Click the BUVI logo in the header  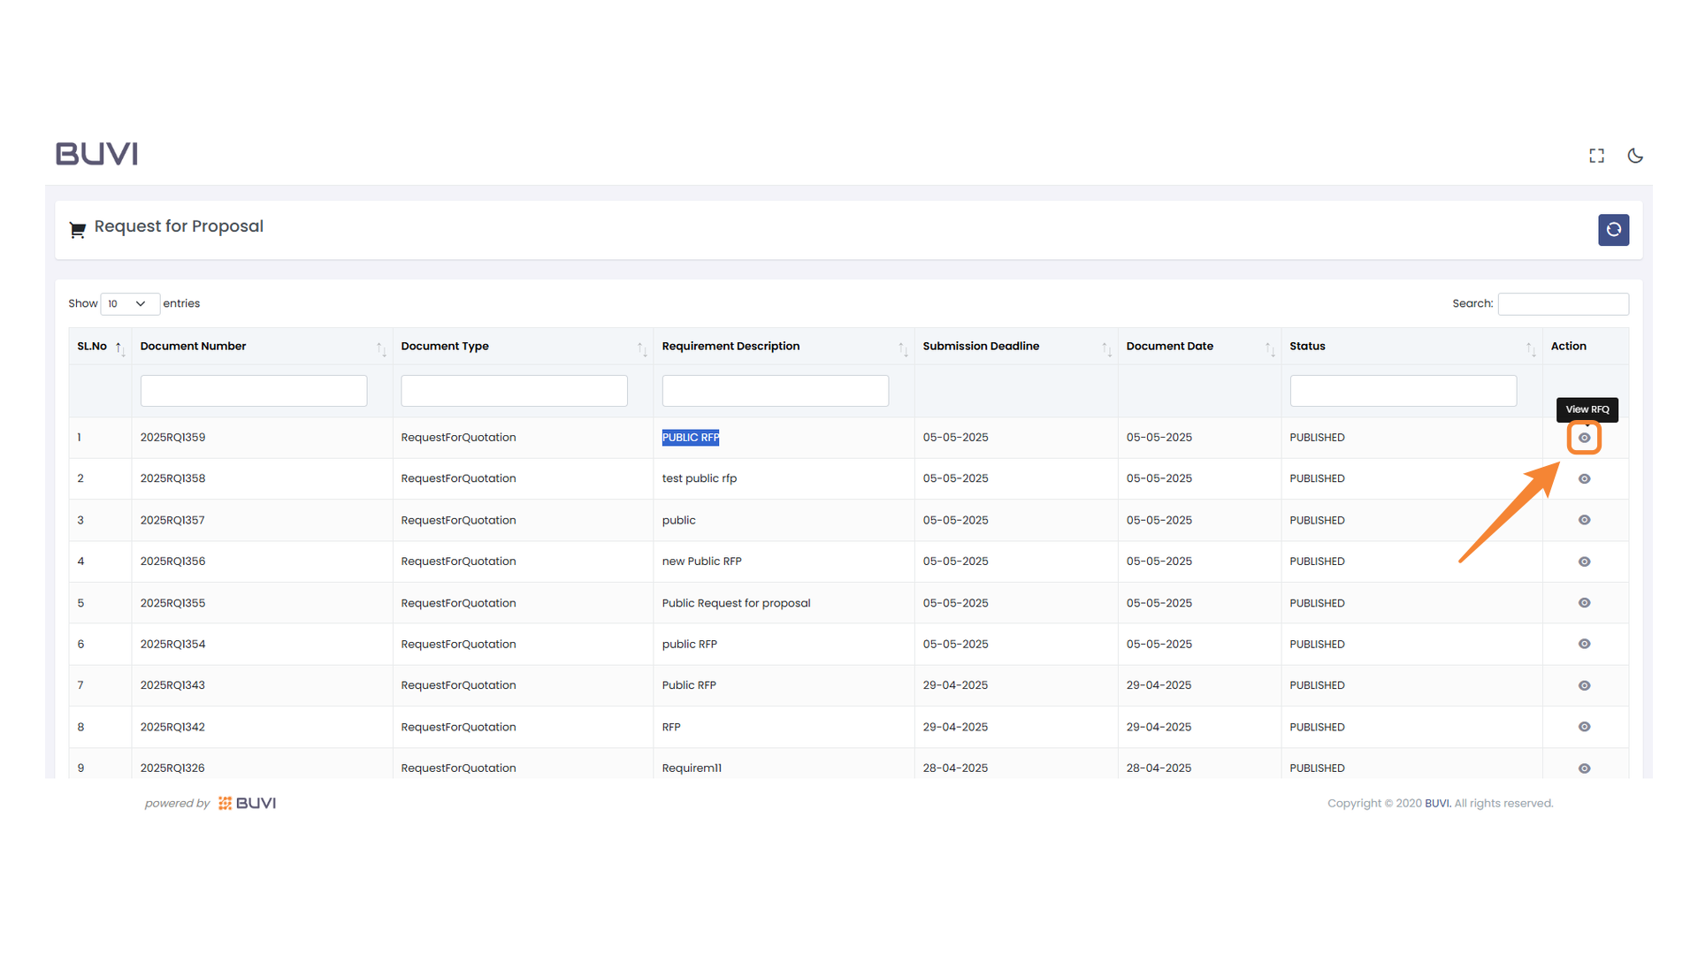click(96, 153)
